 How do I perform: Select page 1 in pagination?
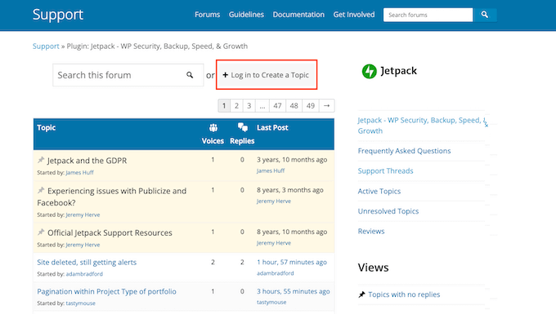coord(224,105)
